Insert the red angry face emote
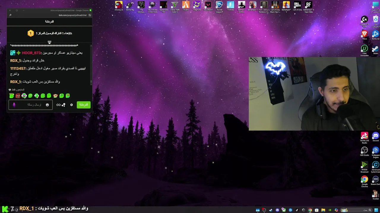This screenshot has height=213, width=380. pyautogui.click(x=18, y=96)
